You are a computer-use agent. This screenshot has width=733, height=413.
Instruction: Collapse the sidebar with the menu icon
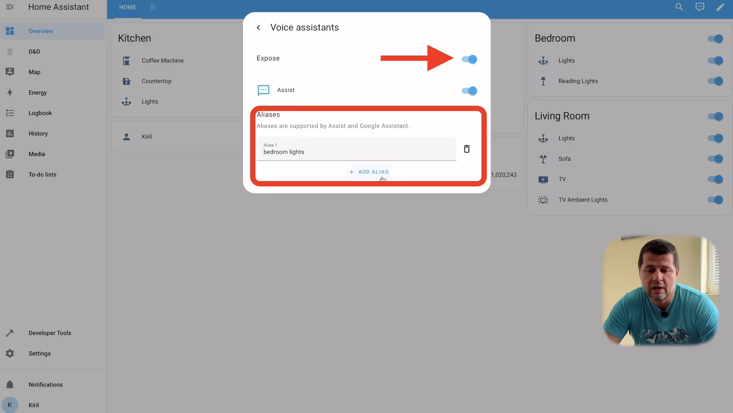click(x=10, y=7)
